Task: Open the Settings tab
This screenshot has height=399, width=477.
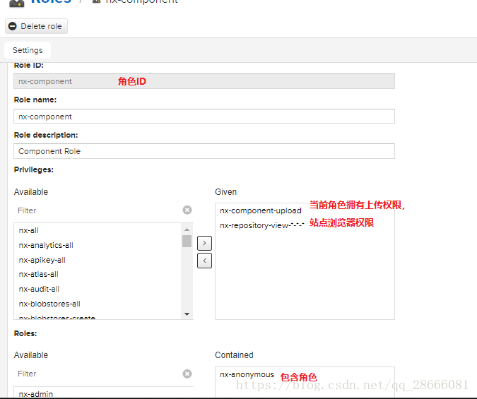Action: pyautogui.click(x=28, y=50)
